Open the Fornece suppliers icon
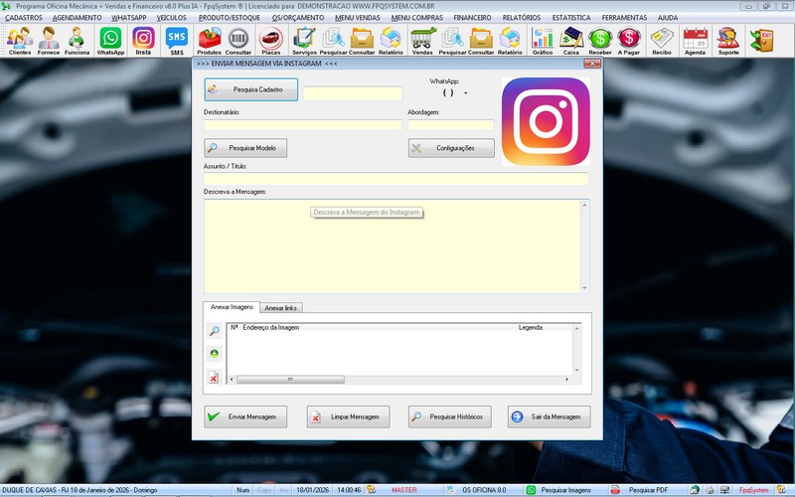 (x=49, y=41)
